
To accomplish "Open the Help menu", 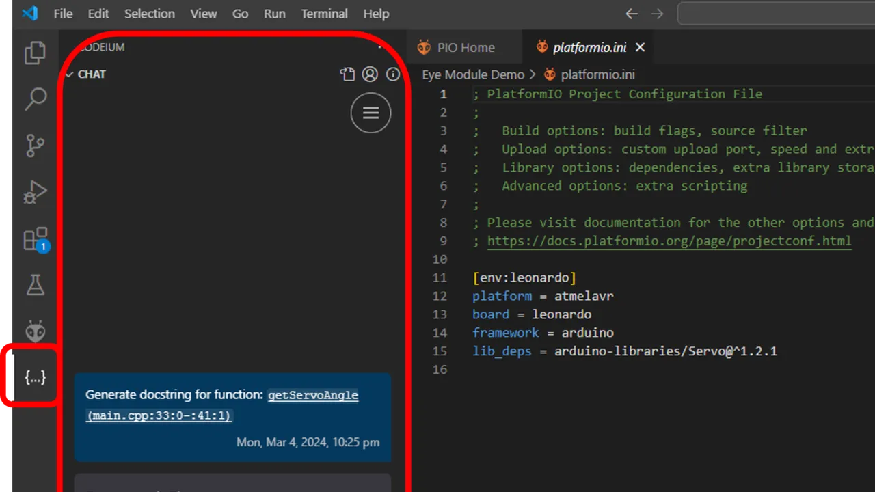I will 376,14.
